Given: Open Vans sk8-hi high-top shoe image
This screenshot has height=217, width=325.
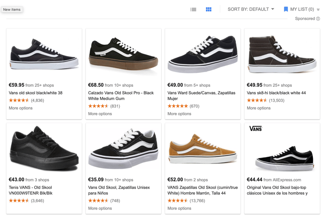Looking at the screenshot, I should pos(282,54).
